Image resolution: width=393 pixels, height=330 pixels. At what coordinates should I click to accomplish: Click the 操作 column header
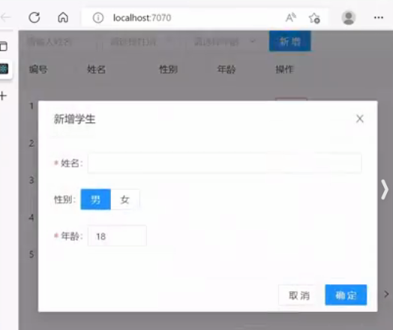(285, 70)
